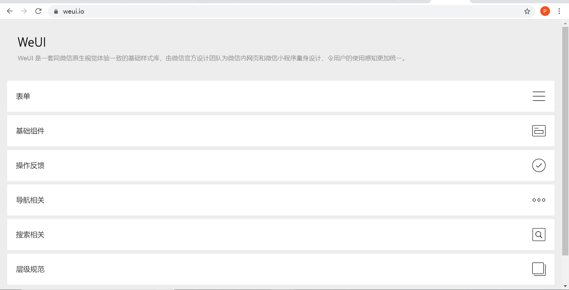
Task: Click the scrollbar down arrow
Action: click(565, 286)
